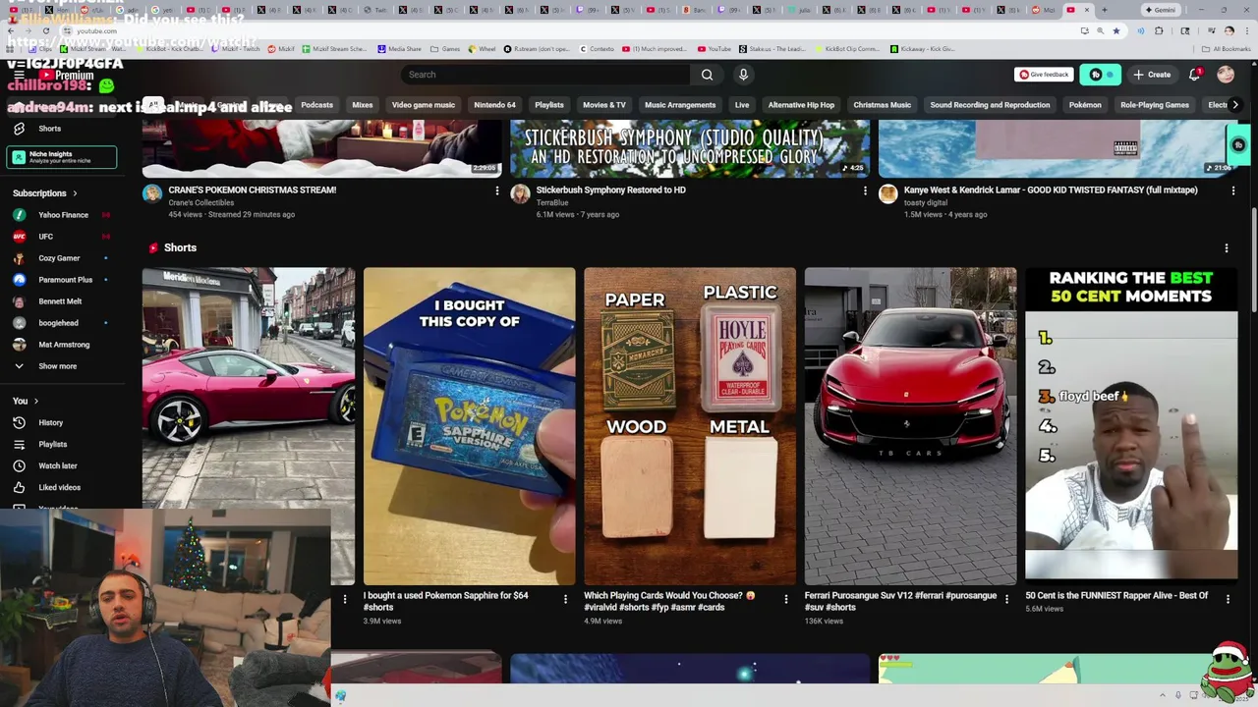Select the Pokémon chip
The height and width of the screenshot is (707, 1258).
coord(1085,105)
